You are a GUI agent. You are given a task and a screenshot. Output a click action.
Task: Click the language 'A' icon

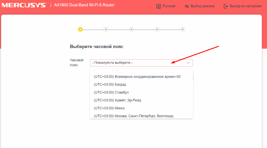[158, 6]
